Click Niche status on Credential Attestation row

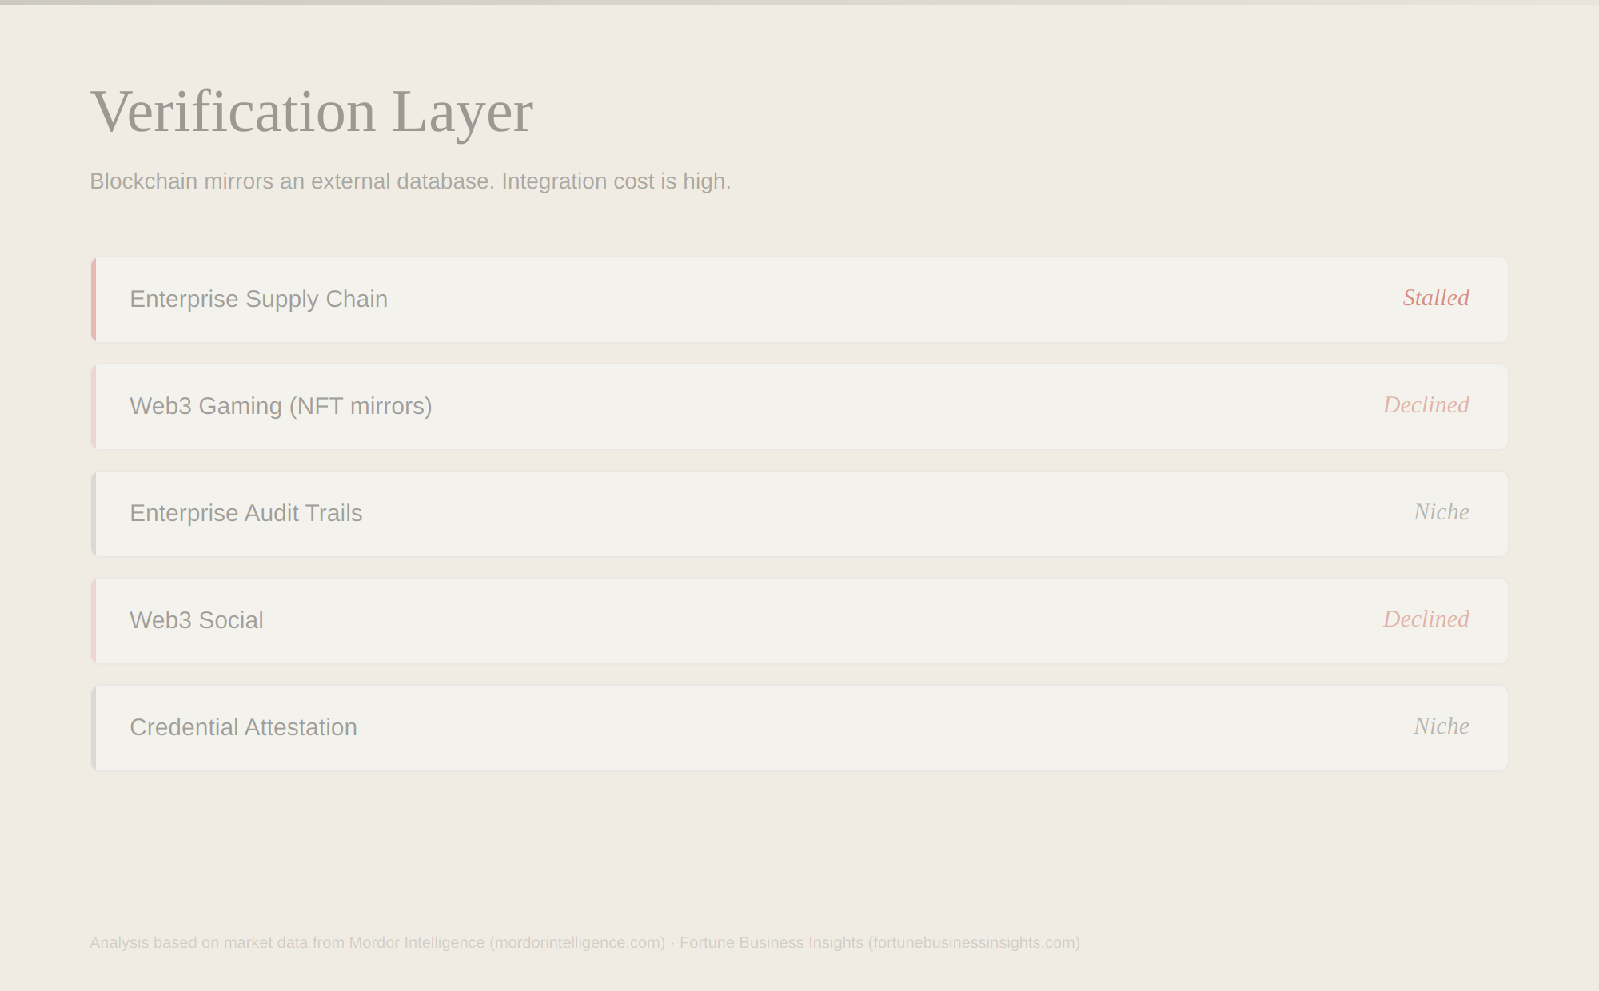1441,726
